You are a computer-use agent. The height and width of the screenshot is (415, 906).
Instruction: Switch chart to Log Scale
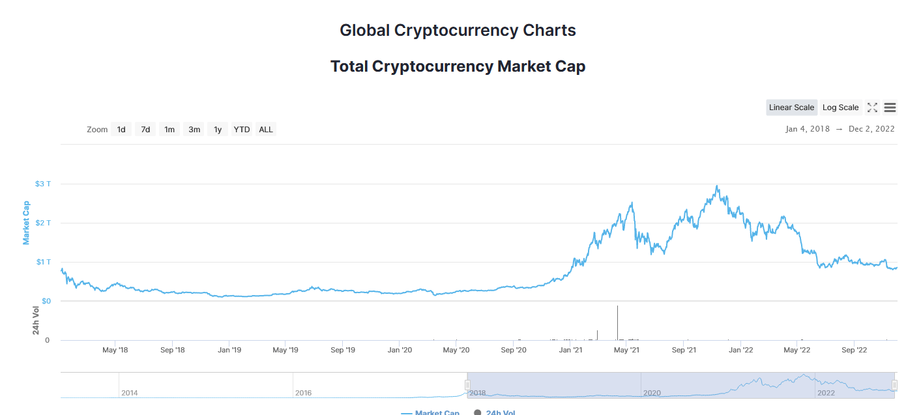[840, 107]
